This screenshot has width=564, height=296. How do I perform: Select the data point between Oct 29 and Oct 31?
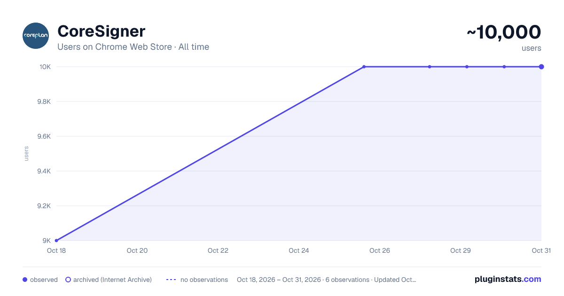tap(504, 67)
